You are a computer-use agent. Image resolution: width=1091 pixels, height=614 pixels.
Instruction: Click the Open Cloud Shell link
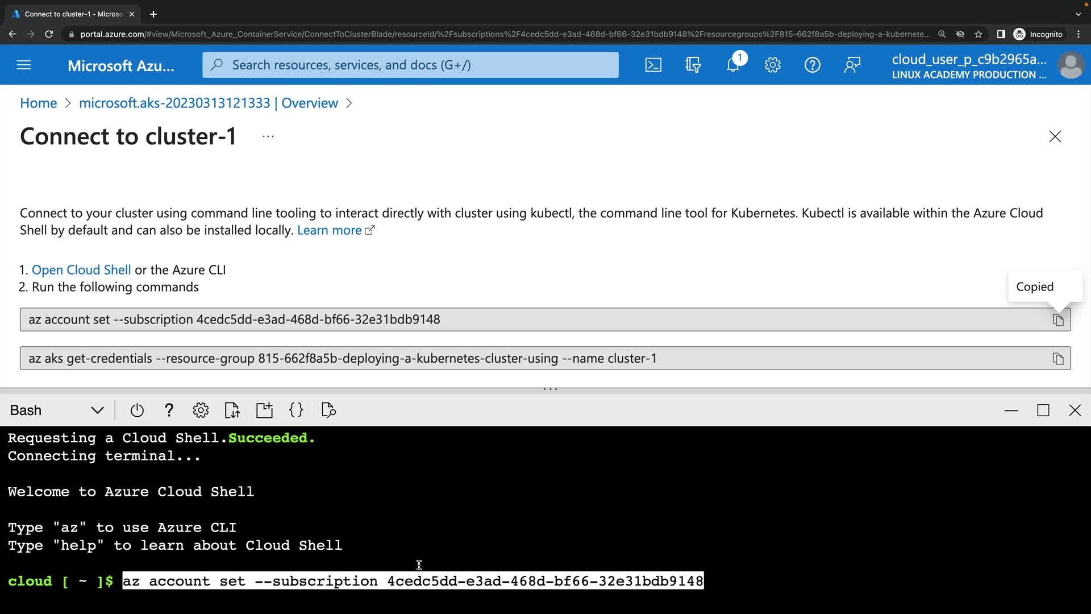(x=81, y=270)
